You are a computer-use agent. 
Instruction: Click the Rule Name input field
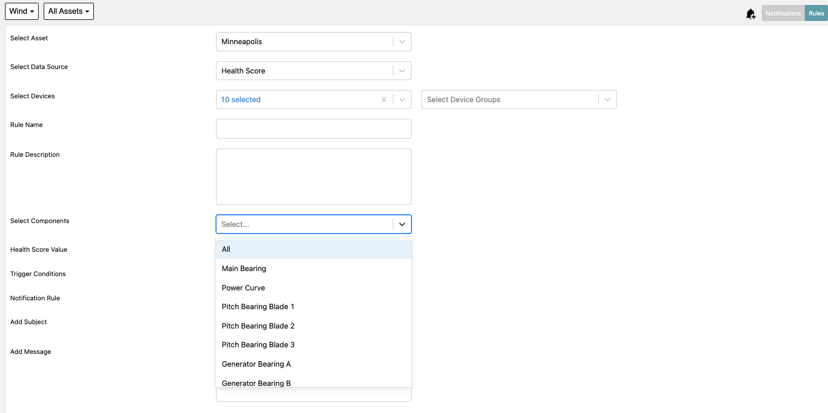[x=314, y=129]
